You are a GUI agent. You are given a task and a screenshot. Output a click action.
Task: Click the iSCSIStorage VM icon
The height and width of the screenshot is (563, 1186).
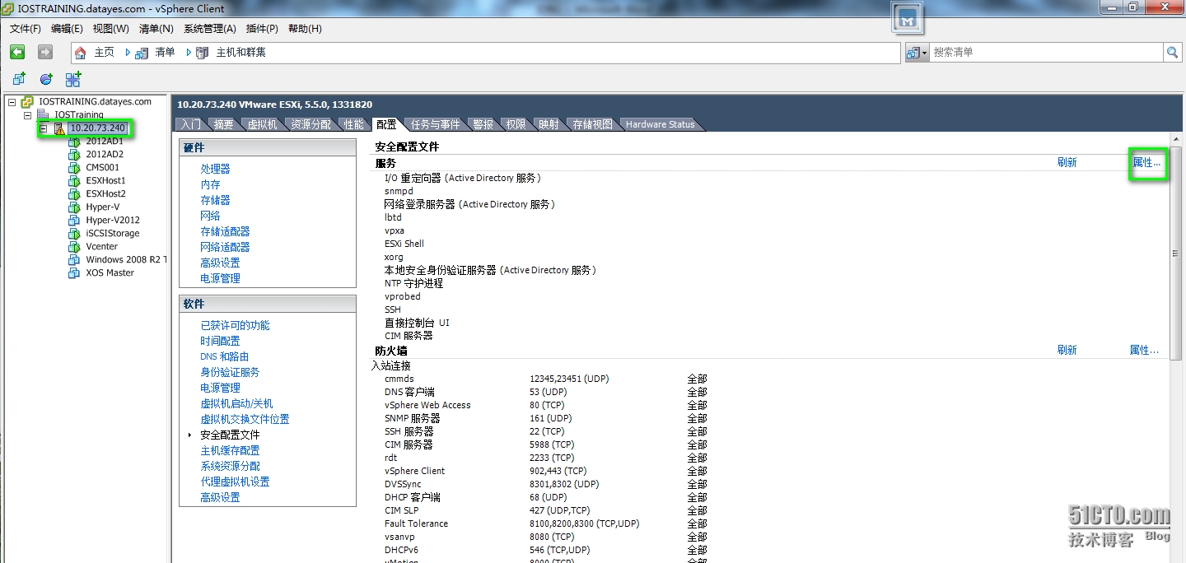point(75,234)
